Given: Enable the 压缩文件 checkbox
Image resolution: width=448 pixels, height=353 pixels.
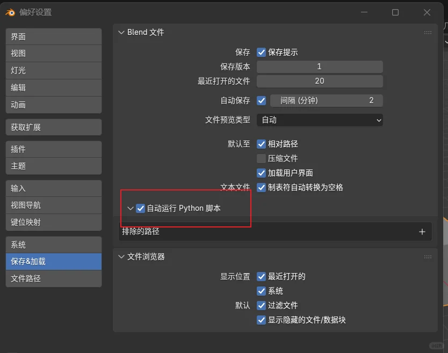Looking at the screenshot, I should (261, 158).
